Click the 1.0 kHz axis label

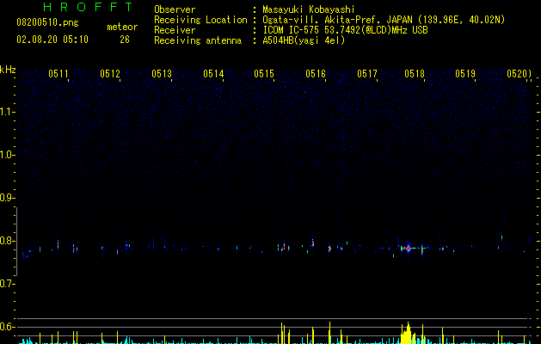[x=8, y=155]
